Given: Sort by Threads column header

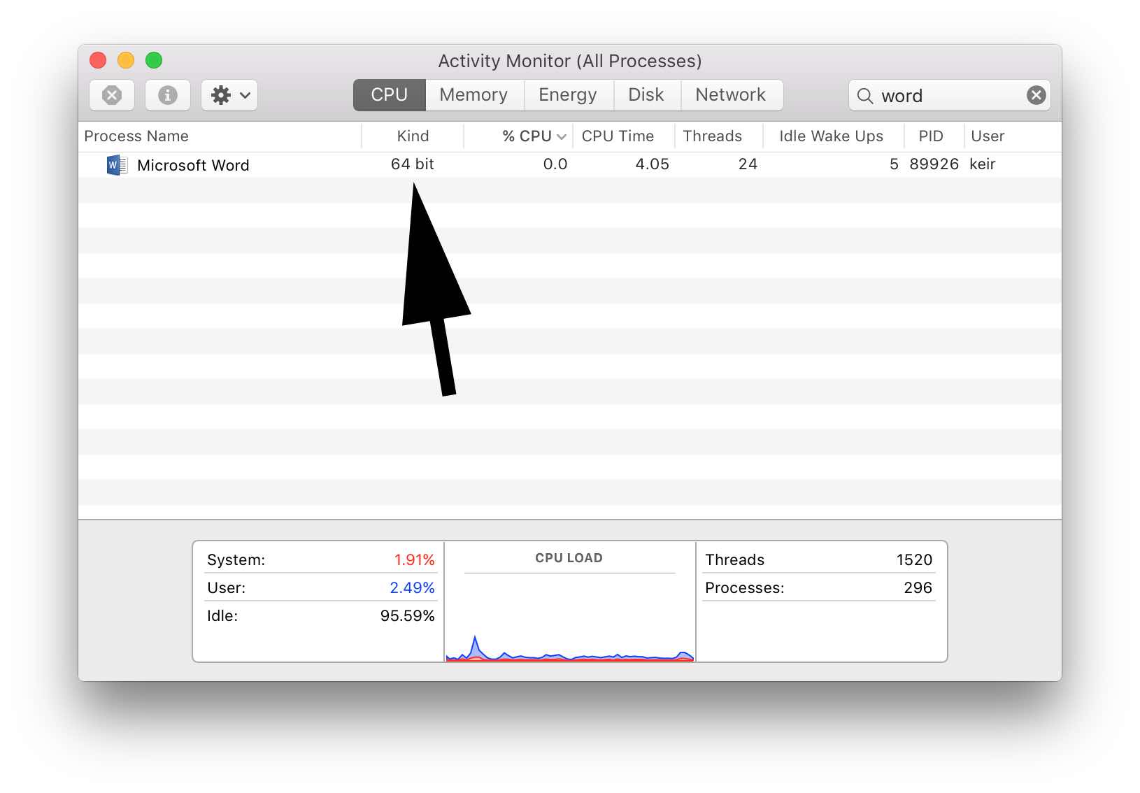Looking at the screenshot, I should click(712, 136).
